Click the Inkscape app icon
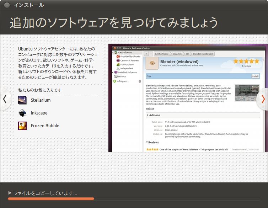Image resolution: width=268 pixels, height=208 pixels. point(22,113)
